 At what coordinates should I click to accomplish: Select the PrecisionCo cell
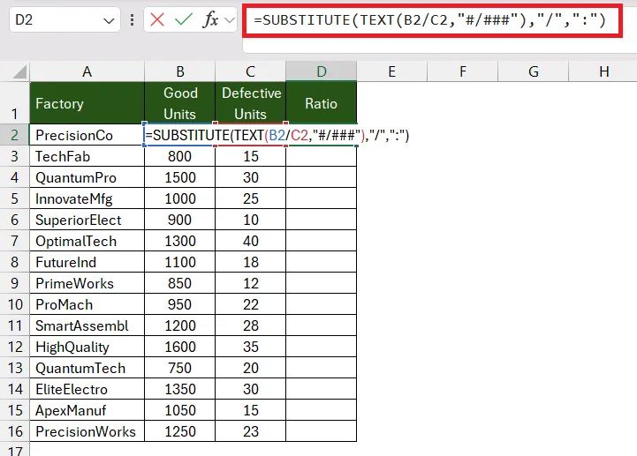(x=87, y=135)
